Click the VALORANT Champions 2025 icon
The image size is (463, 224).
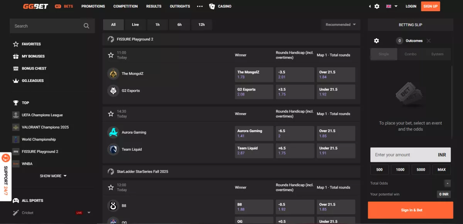point(16,127)
